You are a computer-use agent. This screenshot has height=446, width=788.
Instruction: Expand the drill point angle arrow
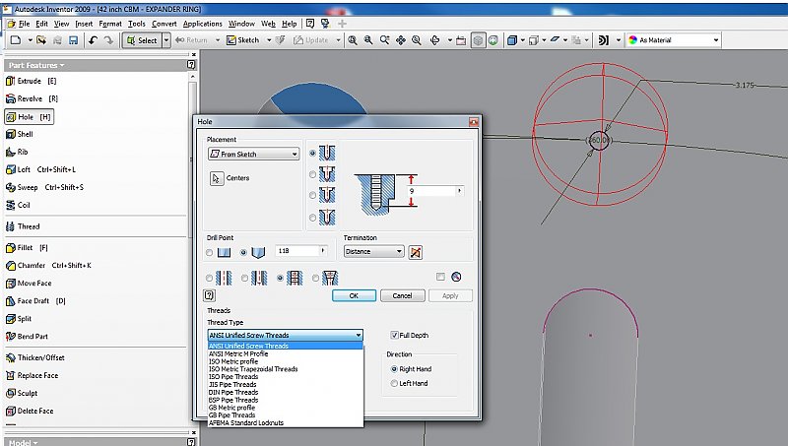click(323, 251)
